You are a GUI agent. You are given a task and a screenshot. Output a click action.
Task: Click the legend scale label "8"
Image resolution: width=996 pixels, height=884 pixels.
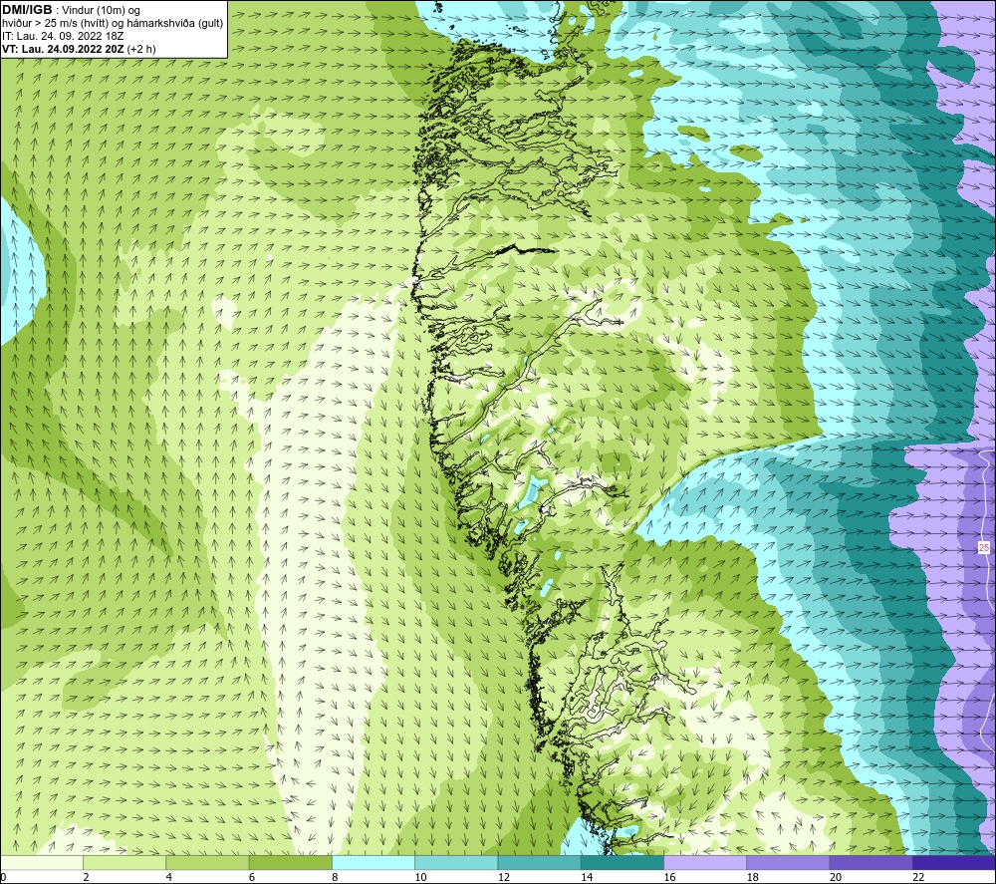tap(335, 877)
